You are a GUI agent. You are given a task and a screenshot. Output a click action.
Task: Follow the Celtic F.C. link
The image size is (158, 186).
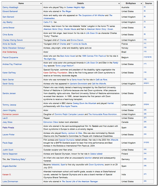point(48,22)
